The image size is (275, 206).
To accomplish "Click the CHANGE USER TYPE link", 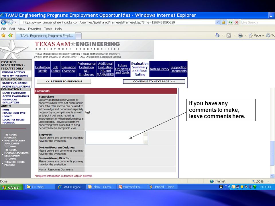I will [14, 113].
